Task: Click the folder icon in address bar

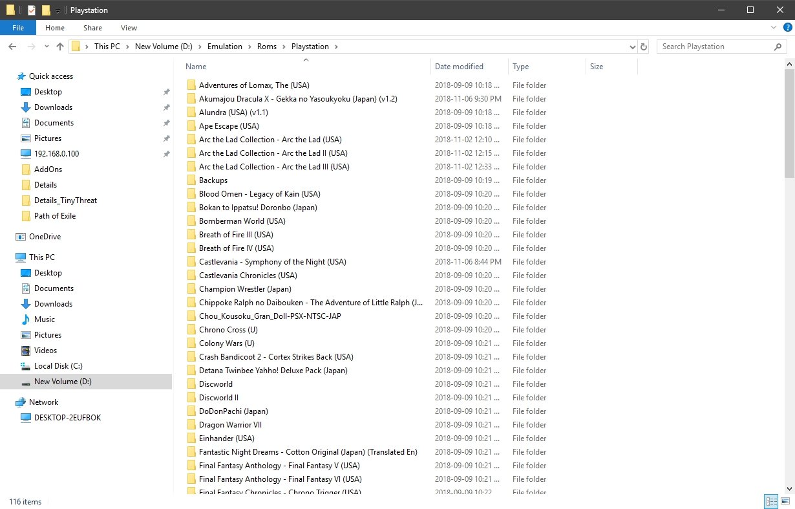Action: point(76,47)
